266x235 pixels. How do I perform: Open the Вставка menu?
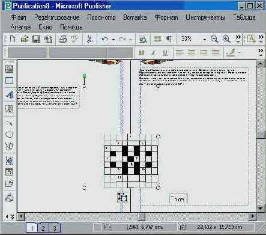coord(135,17)
